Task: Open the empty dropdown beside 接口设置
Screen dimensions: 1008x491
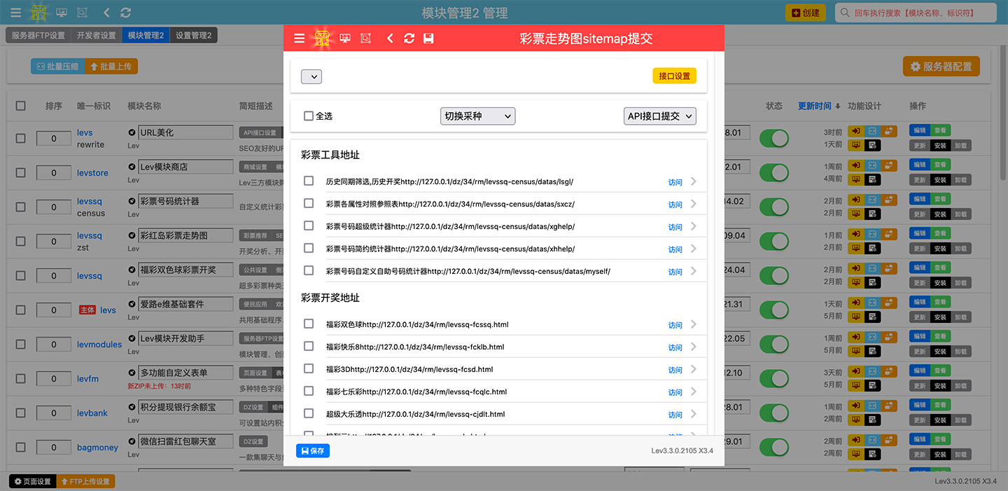Action: point(311,76)
